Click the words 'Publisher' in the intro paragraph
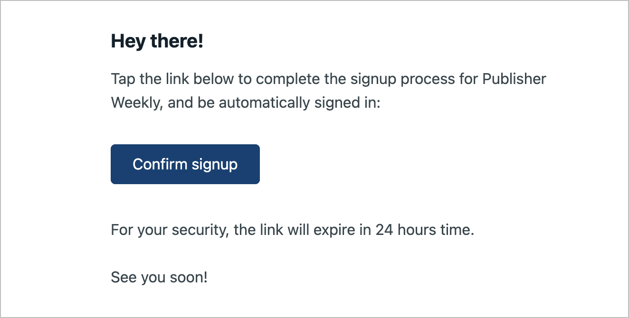629x318 pixels. tap(515, 79)
